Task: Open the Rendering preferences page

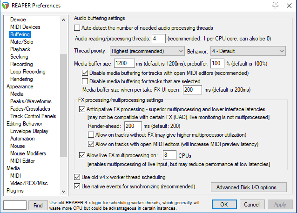Action: (21, 79)
